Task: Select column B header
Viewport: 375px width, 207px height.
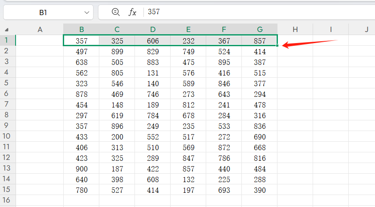Action: [82, 29]
